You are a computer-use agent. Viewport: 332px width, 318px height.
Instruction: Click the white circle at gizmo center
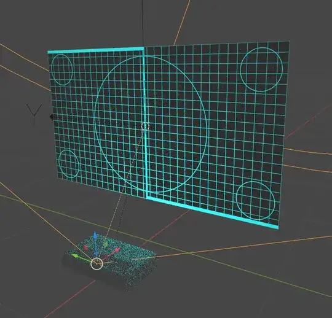[x=97, y=263]
